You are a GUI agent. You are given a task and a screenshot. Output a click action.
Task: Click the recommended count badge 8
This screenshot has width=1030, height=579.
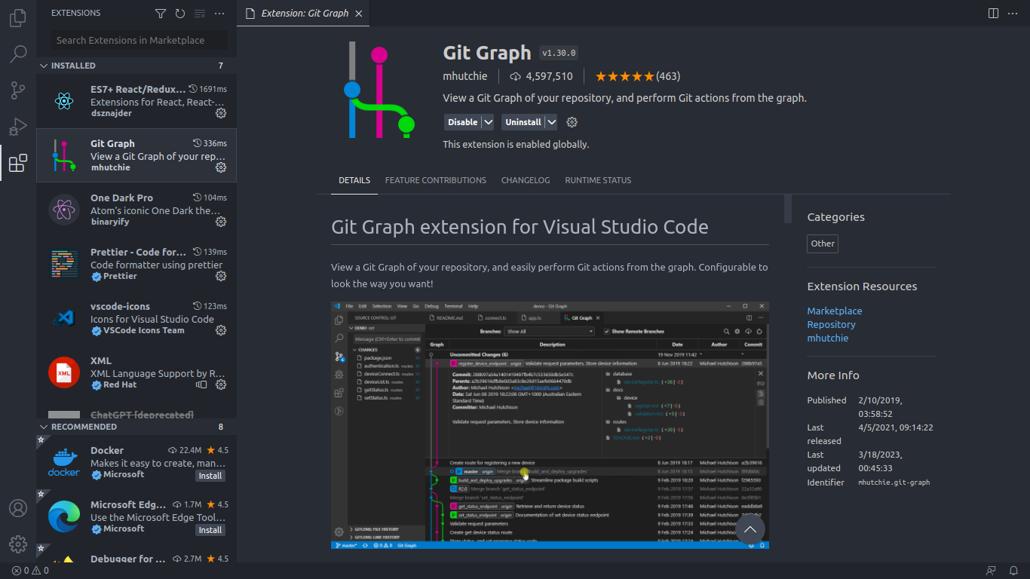tap(221, 427)
